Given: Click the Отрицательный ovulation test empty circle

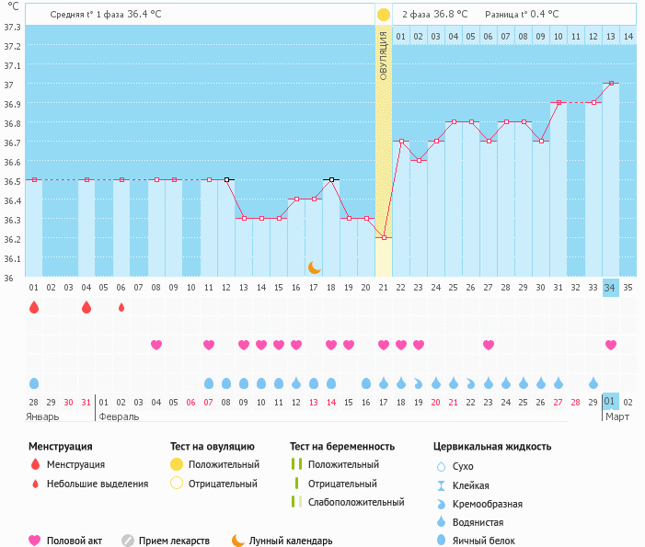Looking at the screenshot, I should tap(177, 483).
